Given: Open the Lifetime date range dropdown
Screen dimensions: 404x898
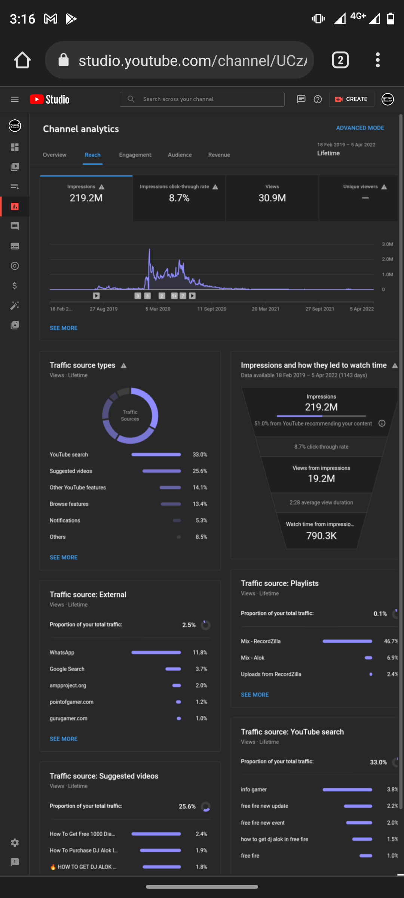Looking at the screenshot, I should (346, 149).
